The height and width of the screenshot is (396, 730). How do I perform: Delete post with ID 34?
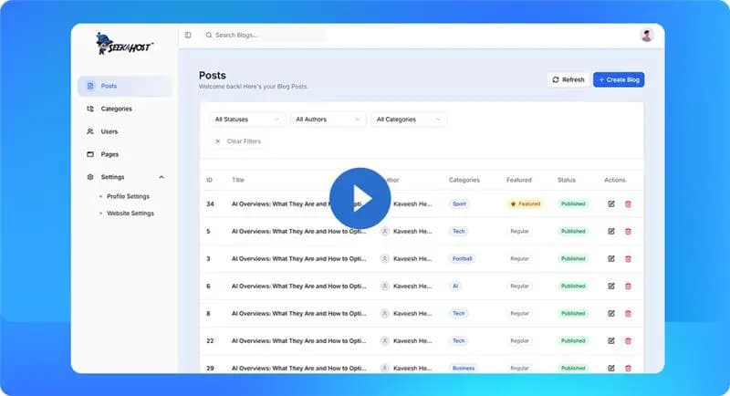click(x=628, y=203)
